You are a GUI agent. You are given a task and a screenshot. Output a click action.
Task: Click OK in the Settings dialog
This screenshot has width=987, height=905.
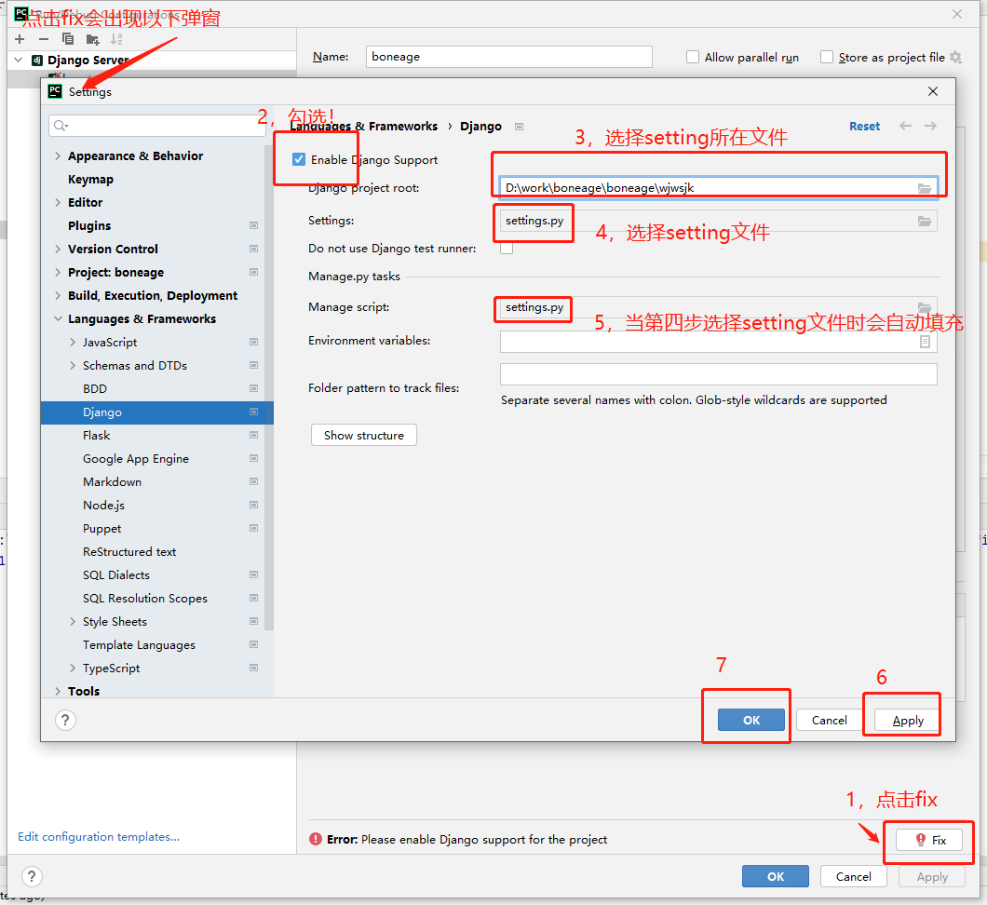tap(751, 720)
